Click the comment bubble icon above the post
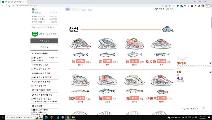212x120 pixels. point(156,9)
